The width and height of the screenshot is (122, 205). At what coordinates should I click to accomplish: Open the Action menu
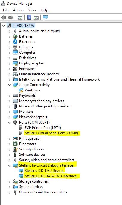[x=18, y=10]
